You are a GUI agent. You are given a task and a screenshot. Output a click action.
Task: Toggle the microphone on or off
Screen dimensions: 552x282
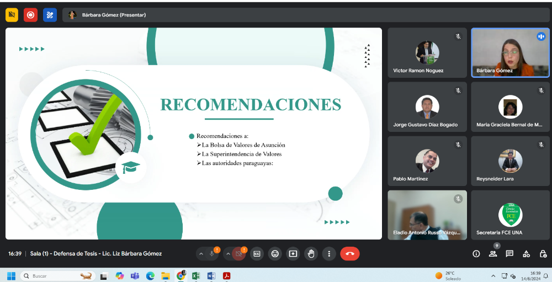212,253
